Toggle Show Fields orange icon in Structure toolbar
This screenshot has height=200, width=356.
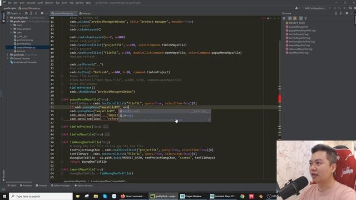point(295,18)
